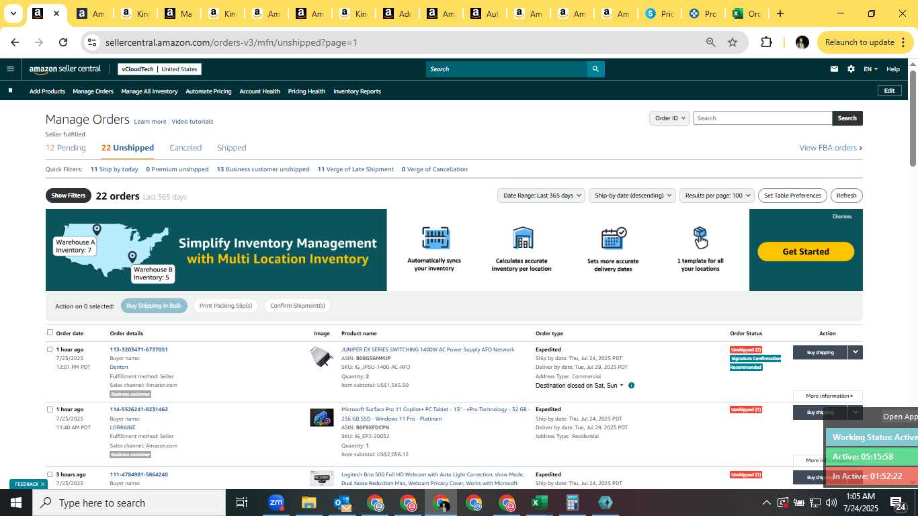Bookmark this page with the star icon
The image size is (918, 516).
pyautogui.click(x=733, y=42)
